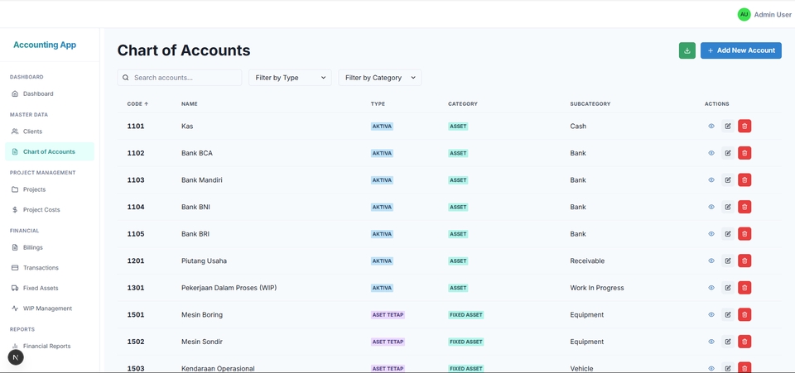Click the green download export button
The image size is (795, 373).
687,50
